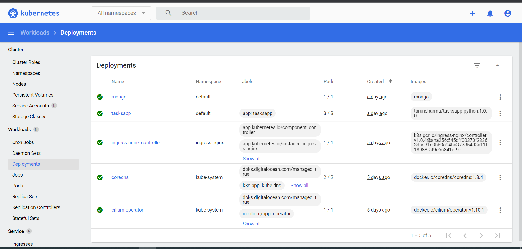Show all labels for cilium-operator
This screenshot has width=522, height=249.
(x=251, y=224)
